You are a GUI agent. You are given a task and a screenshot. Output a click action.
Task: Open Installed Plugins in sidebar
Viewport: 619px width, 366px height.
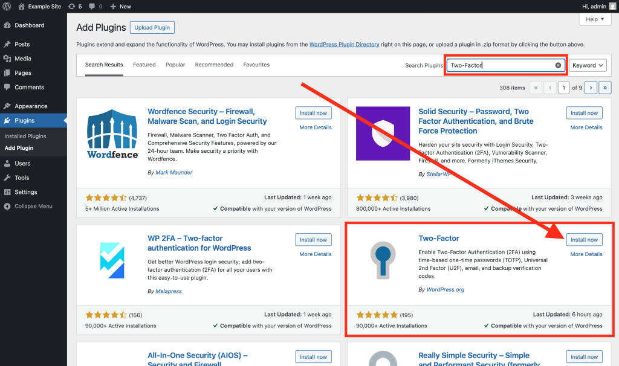(x=25, y=136)
